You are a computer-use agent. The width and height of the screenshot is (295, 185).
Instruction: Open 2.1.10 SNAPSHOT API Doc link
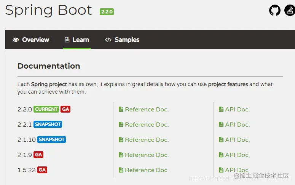(x=237, y=140)
